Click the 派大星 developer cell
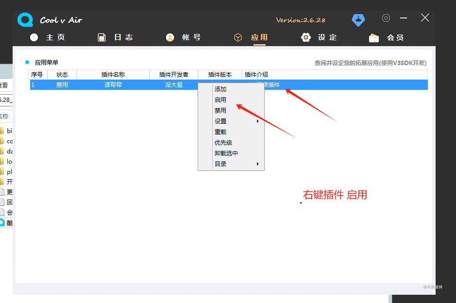Image resolution: width=456 pixels, height=303 pixels. click(174, 84)
